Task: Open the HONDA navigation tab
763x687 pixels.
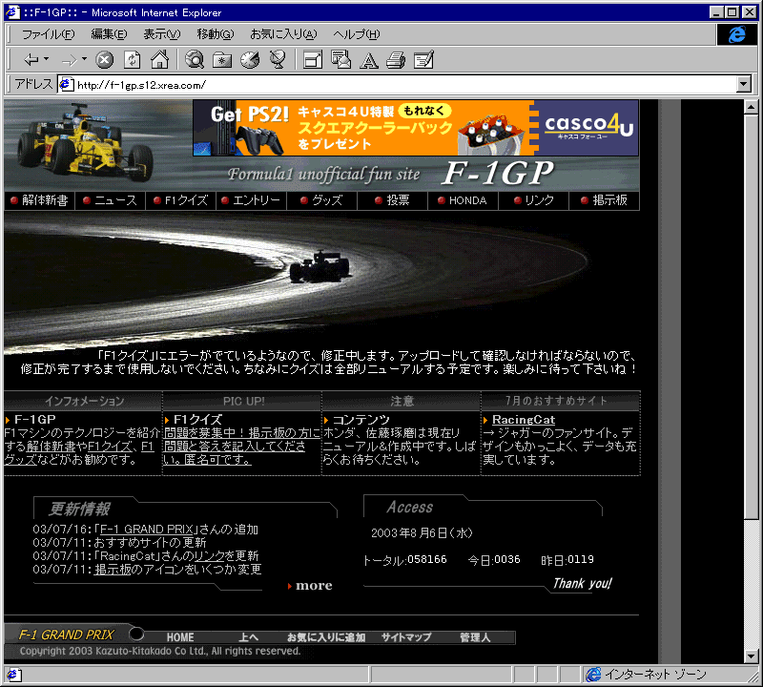Action: (463, 200)
